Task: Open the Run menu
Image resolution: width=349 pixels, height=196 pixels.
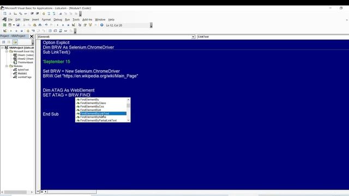Action: pyautogui.click(x=68, y=20)
